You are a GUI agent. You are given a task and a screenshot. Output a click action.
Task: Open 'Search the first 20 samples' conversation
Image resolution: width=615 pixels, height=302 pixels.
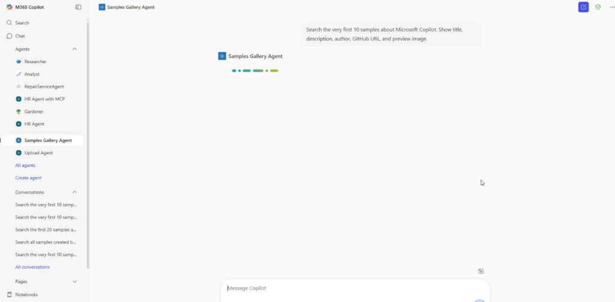(46, 230)
